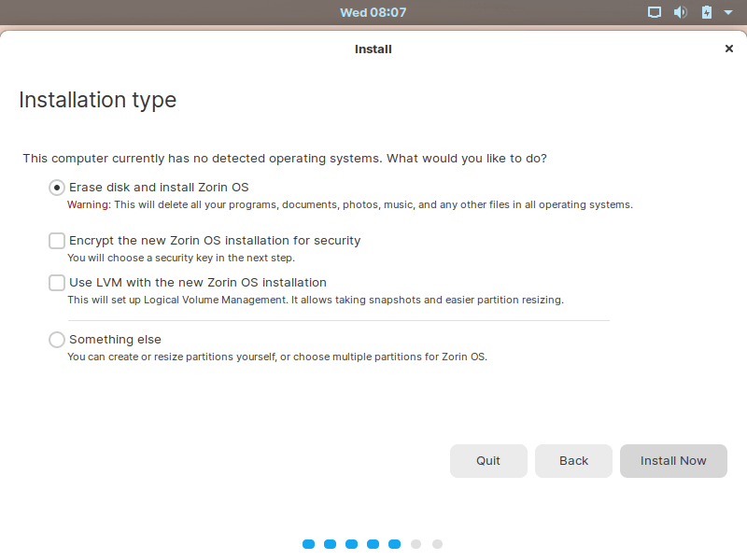Click the Install window title

(x=373, y=49)
